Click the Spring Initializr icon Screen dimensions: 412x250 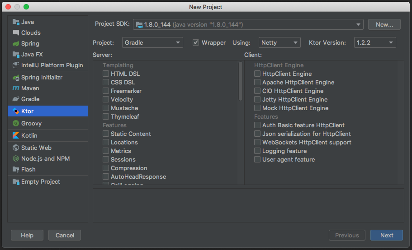[x=16, y=78]
